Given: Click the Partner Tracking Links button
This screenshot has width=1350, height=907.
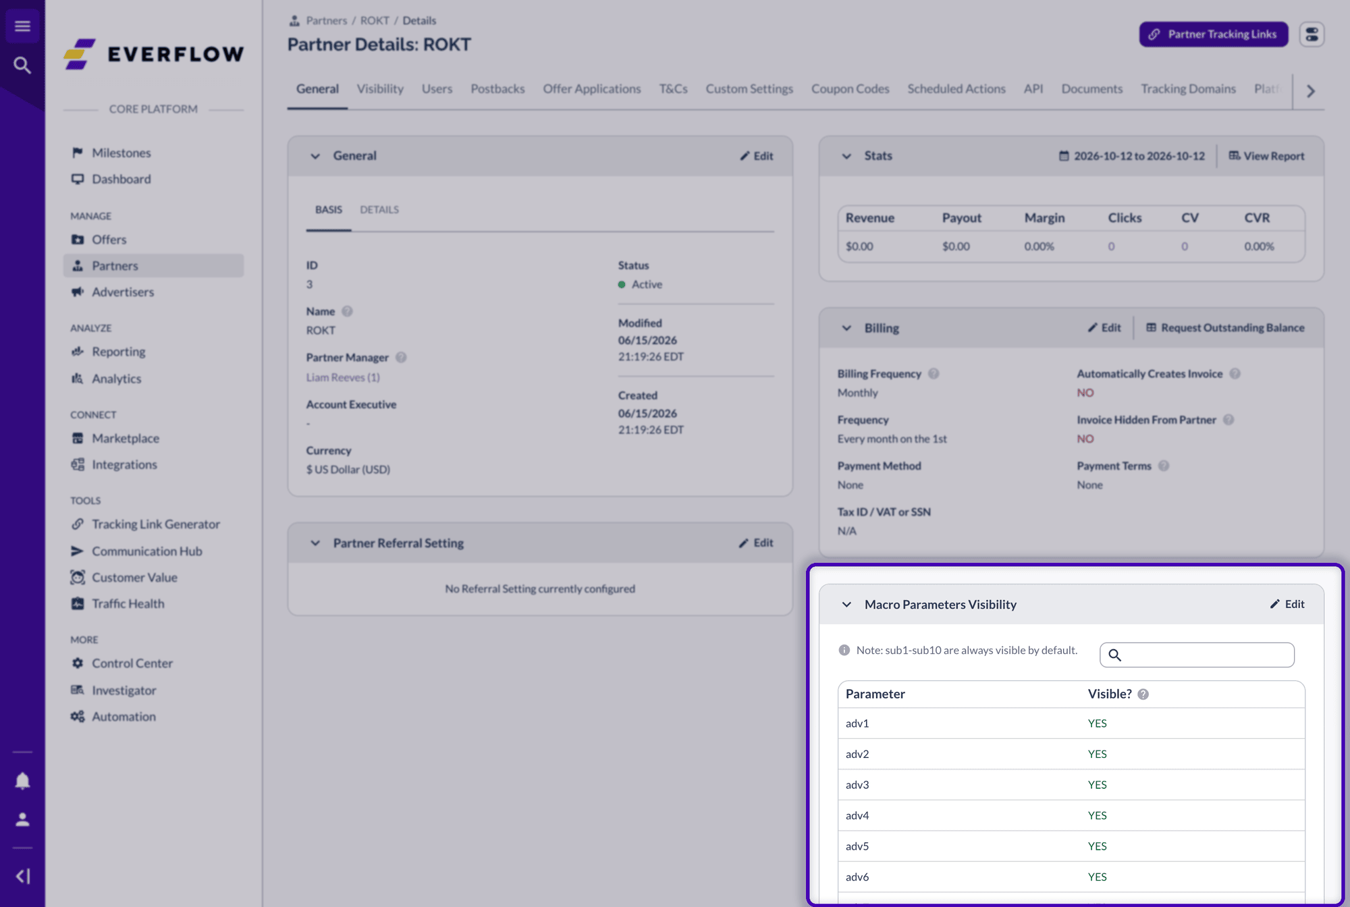Looking at the screenshot, I should [x=1214, y=34].
